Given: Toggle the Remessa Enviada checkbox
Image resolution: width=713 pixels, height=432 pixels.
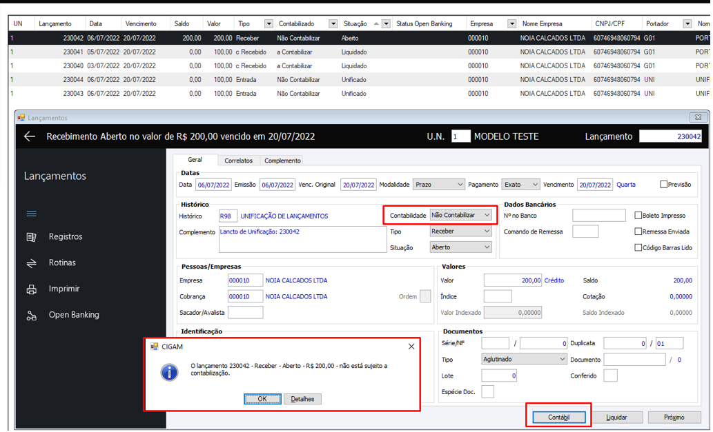Looking at the screenshot, I should [638, 232].
